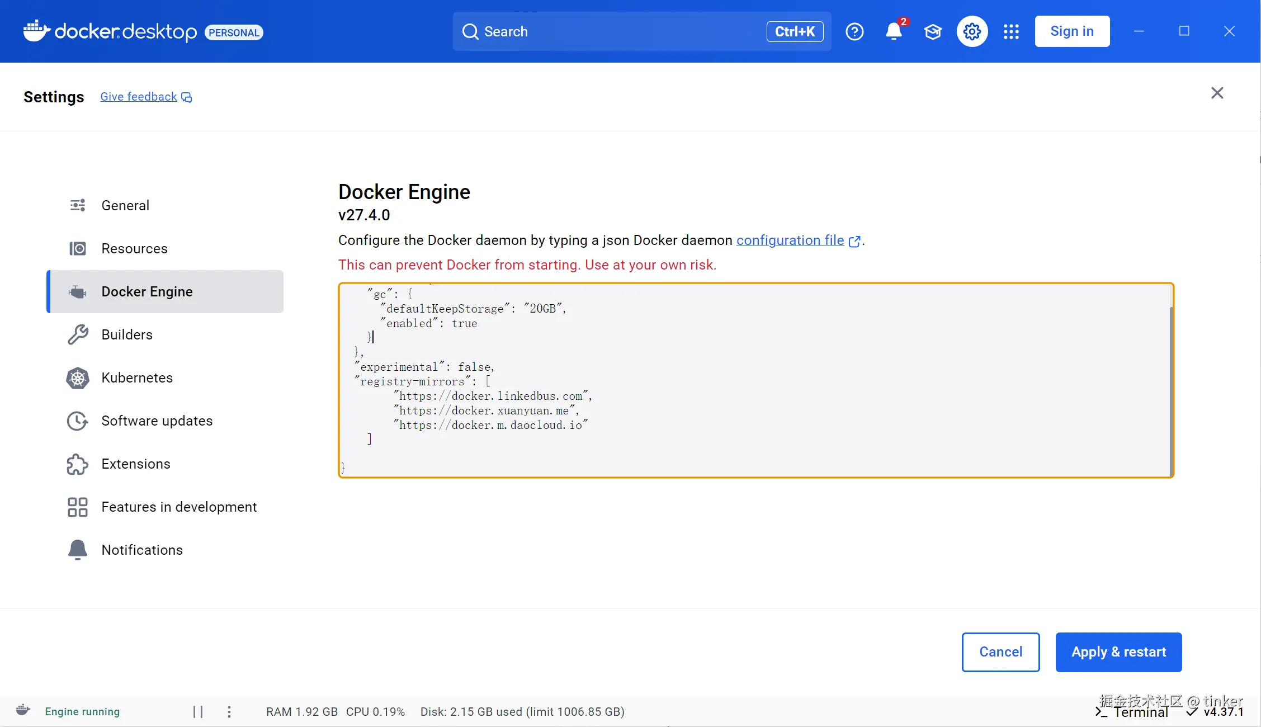Open notifications bell in top bar

click(x=894, y=31)
